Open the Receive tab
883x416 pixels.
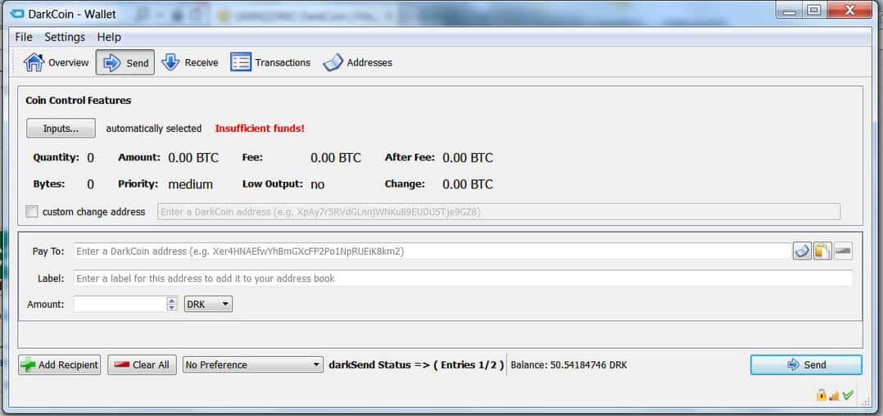click(190, 62)
